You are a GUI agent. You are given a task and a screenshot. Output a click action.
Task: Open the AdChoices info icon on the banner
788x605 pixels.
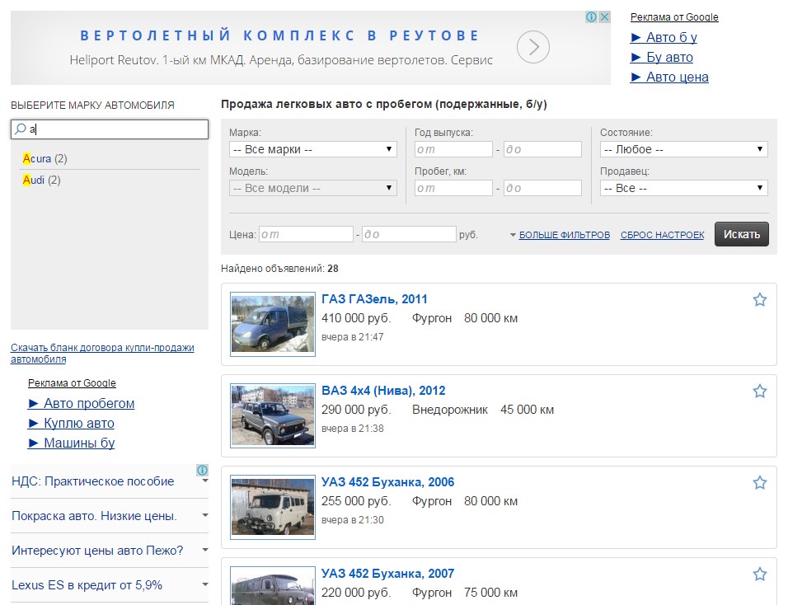pos(591,17)
